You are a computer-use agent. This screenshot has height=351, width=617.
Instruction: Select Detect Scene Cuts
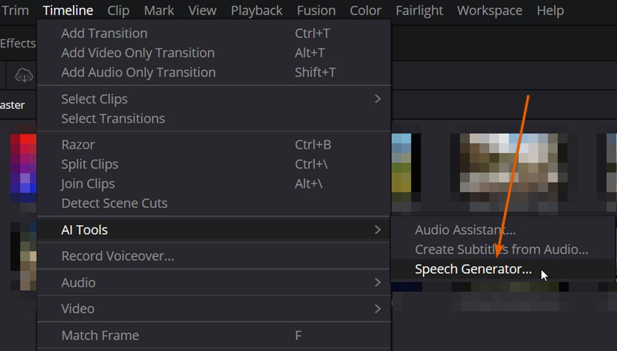(x=114, y=203)
